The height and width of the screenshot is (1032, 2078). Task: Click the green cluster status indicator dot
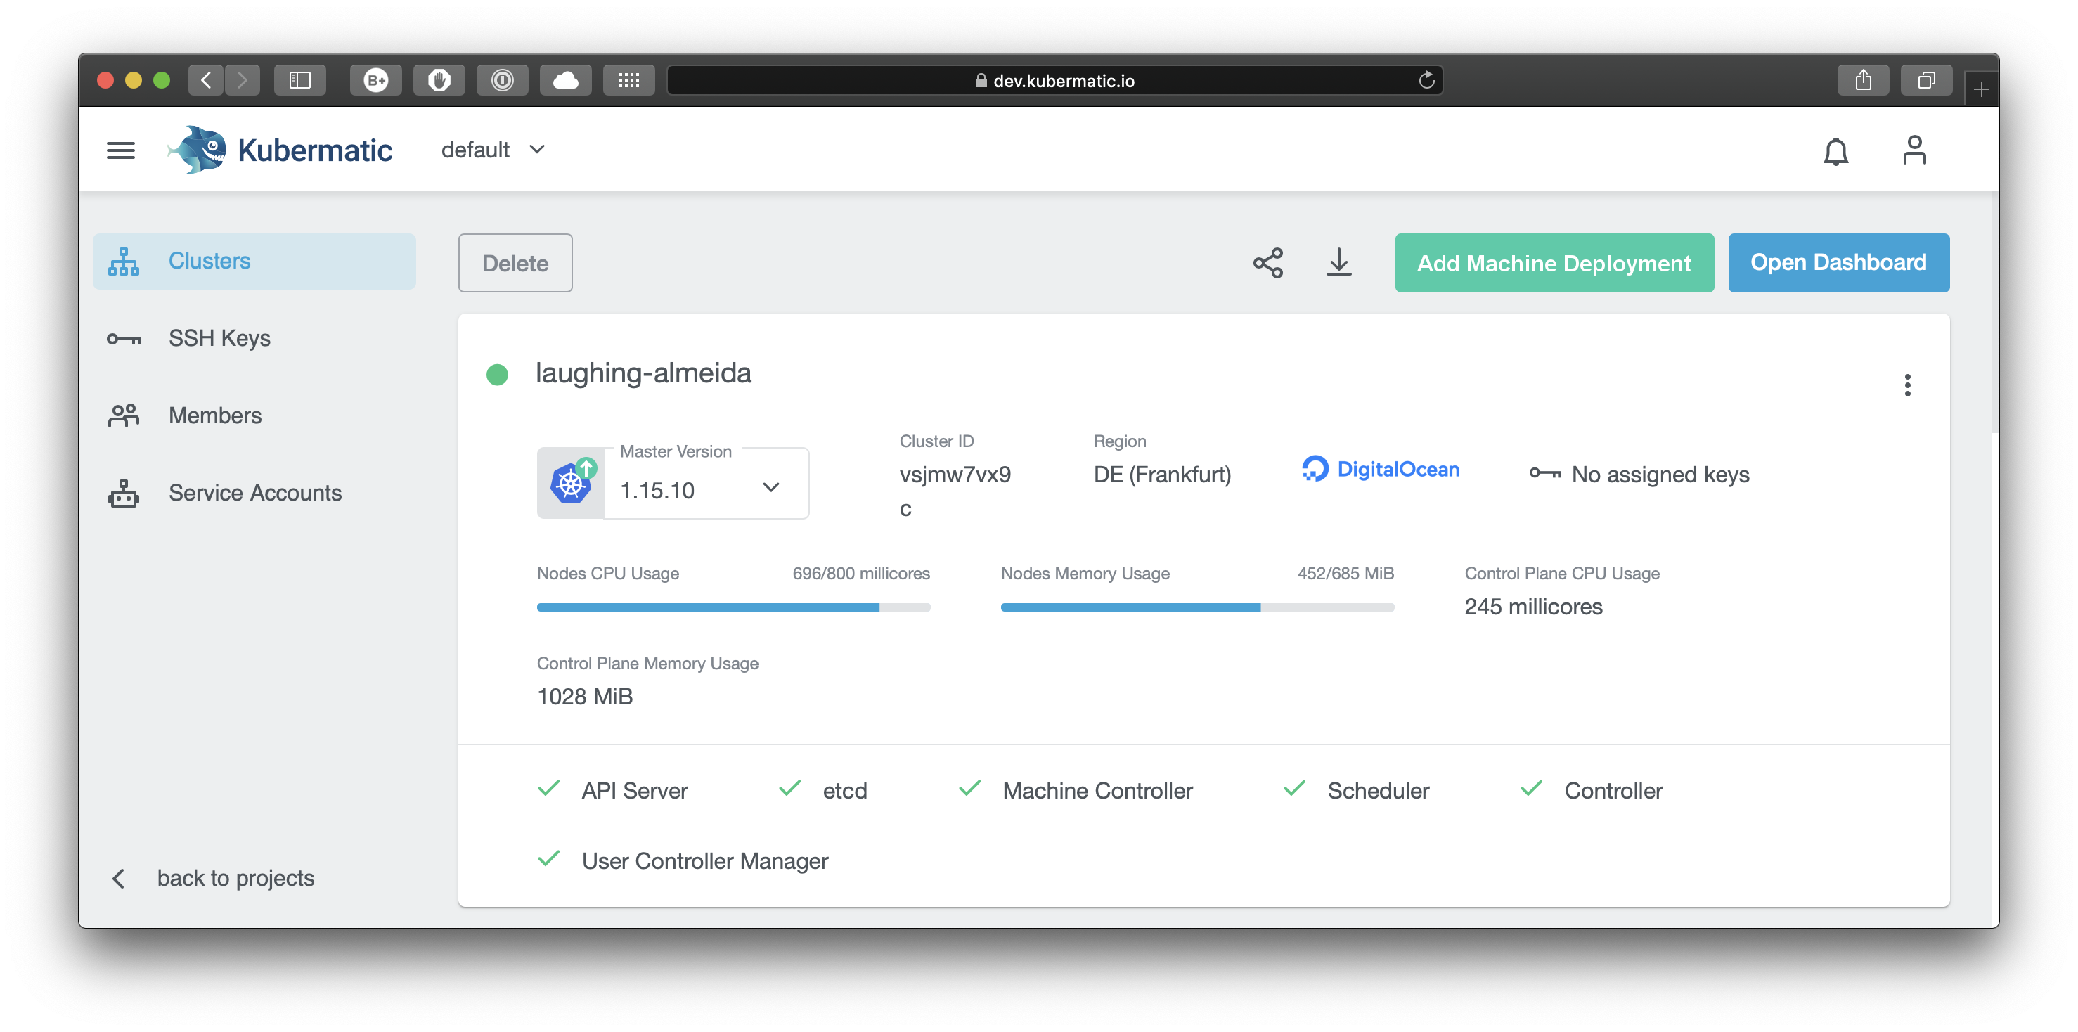pyautogui.click(x=497, y=373)
